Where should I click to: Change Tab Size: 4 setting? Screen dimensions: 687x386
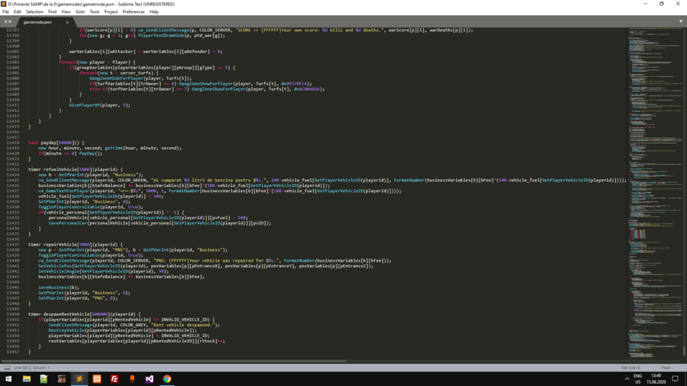630,367
